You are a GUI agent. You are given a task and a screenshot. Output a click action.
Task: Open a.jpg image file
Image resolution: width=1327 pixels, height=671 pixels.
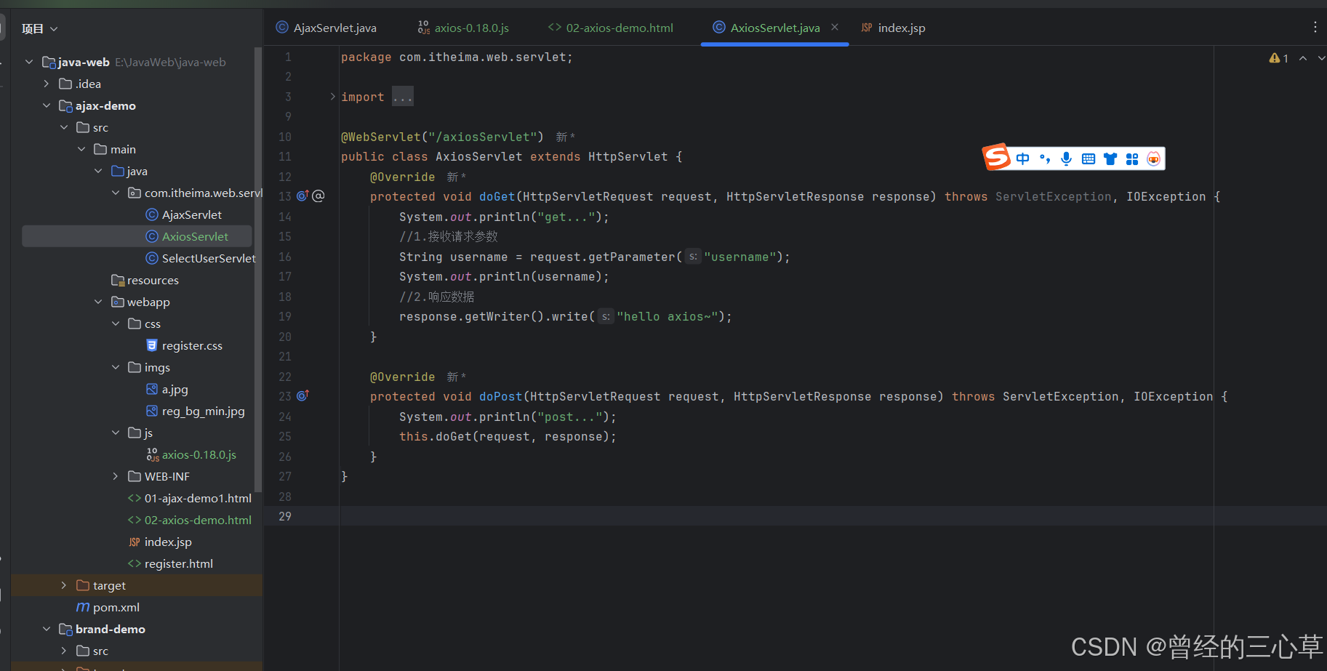[167, 389]
